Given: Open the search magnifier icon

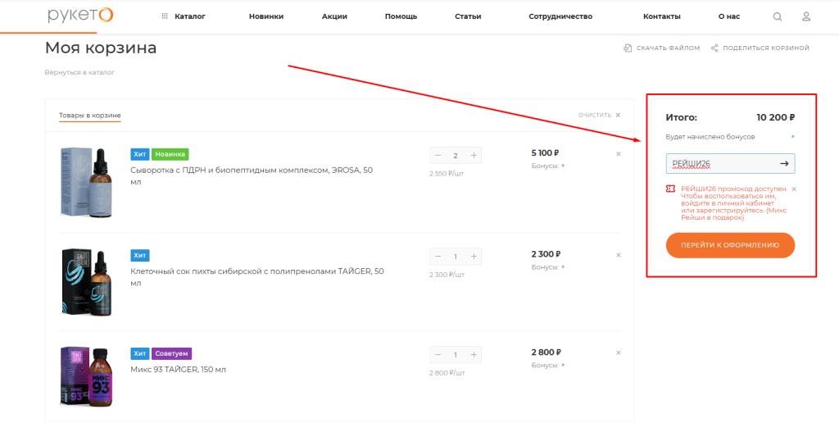Looking at the screenshot, I should 778,16.
